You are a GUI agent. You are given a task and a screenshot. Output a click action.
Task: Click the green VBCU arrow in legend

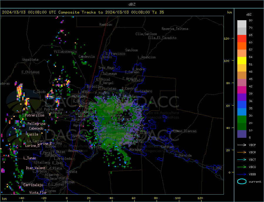tap(242, 167)
